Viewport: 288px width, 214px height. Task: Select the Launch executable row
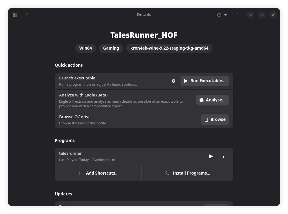tap(111, 81)
